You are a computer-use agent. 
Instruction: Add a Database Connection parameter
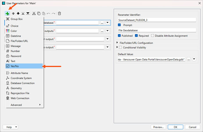(24, 83)
